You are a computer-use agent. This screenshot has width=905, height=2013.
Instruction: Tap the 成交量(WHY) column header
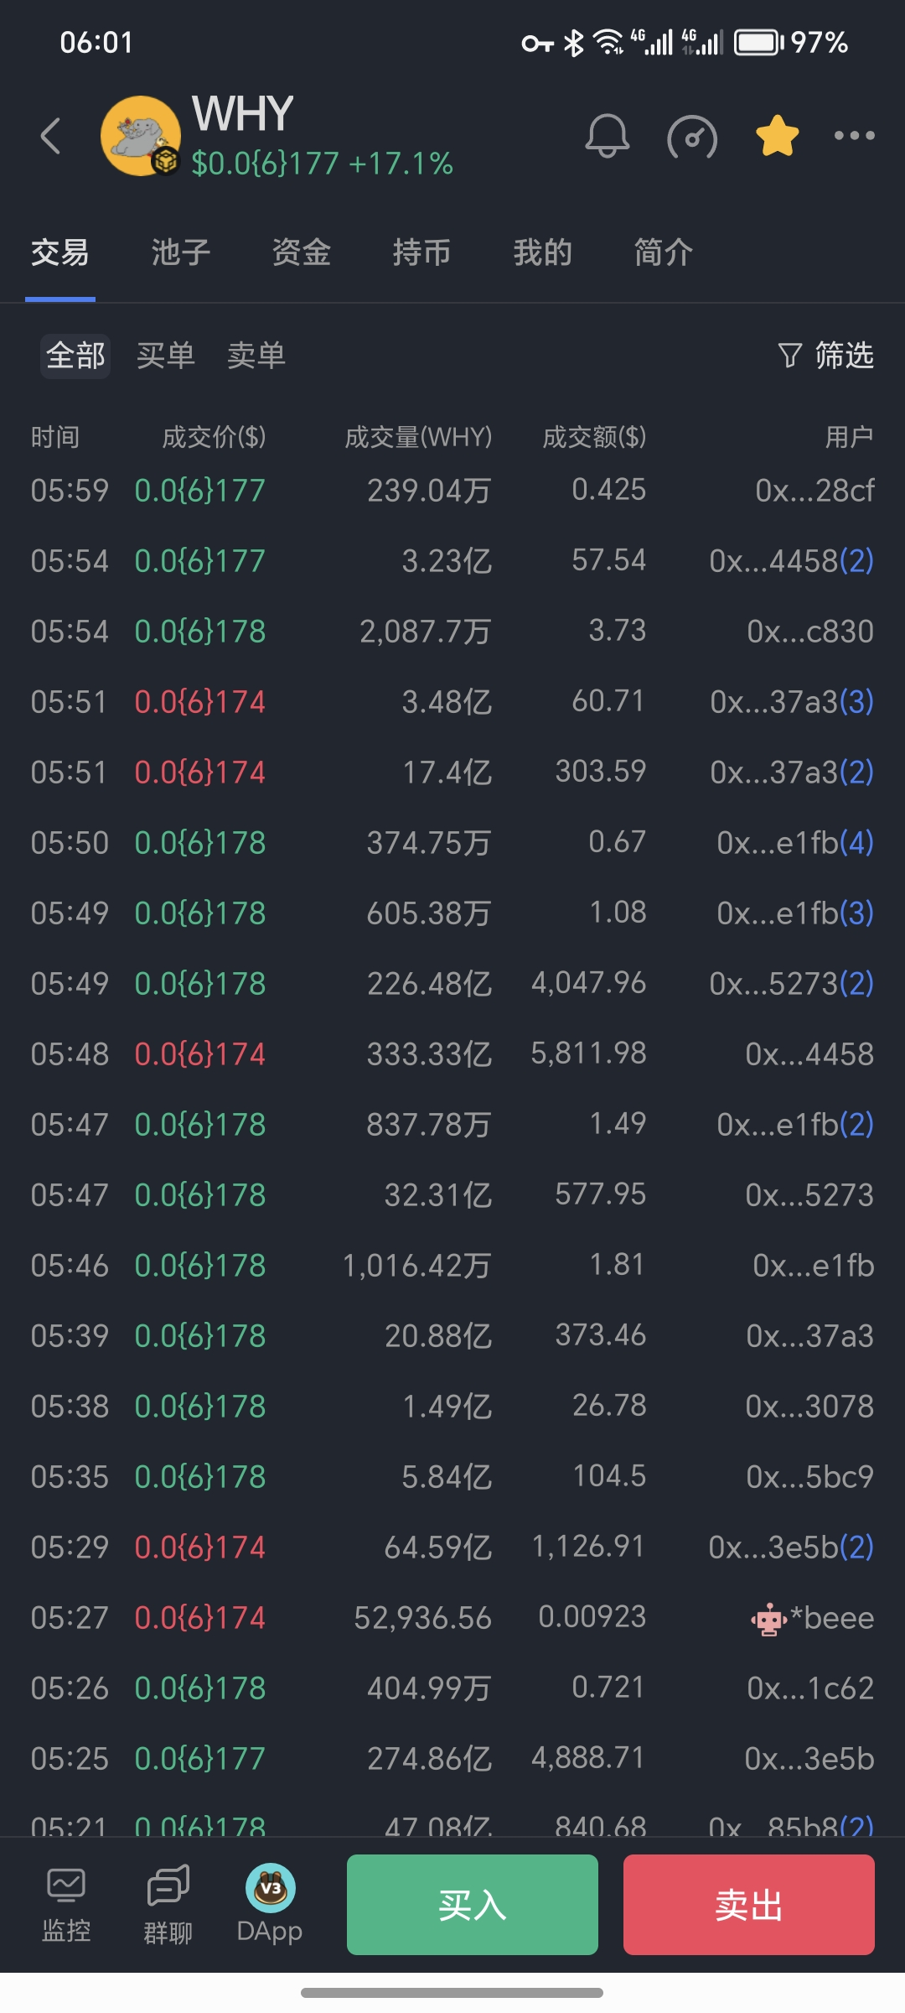tap(418, 437)
